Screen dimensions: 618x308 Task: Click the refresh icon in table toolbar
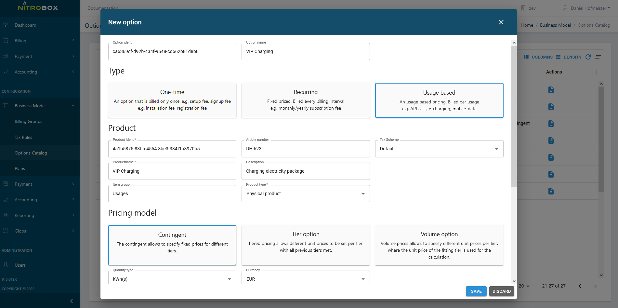point(588,57)
